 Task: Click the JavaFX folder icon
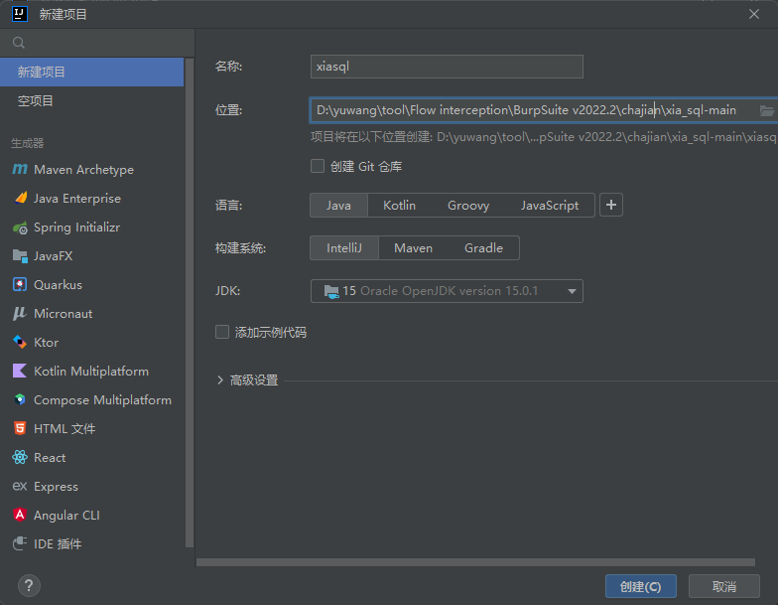20,256
